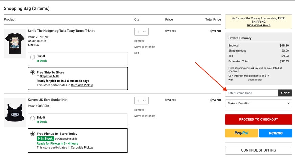The image size is (295, 163).
Task: Pay with Venmo
Action: 276,133
